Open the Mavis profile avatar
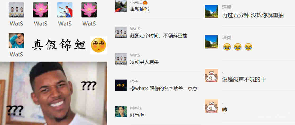Image resolution: width=295 pixels, height=125 pixels. (121, 112)
